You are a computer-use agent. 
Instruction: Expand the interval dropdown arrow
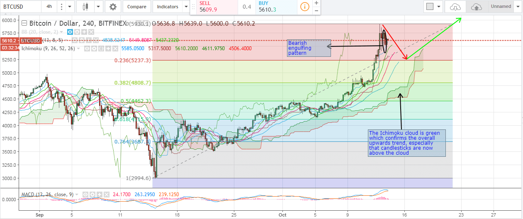pyautogui.click(x=69, y=7)
